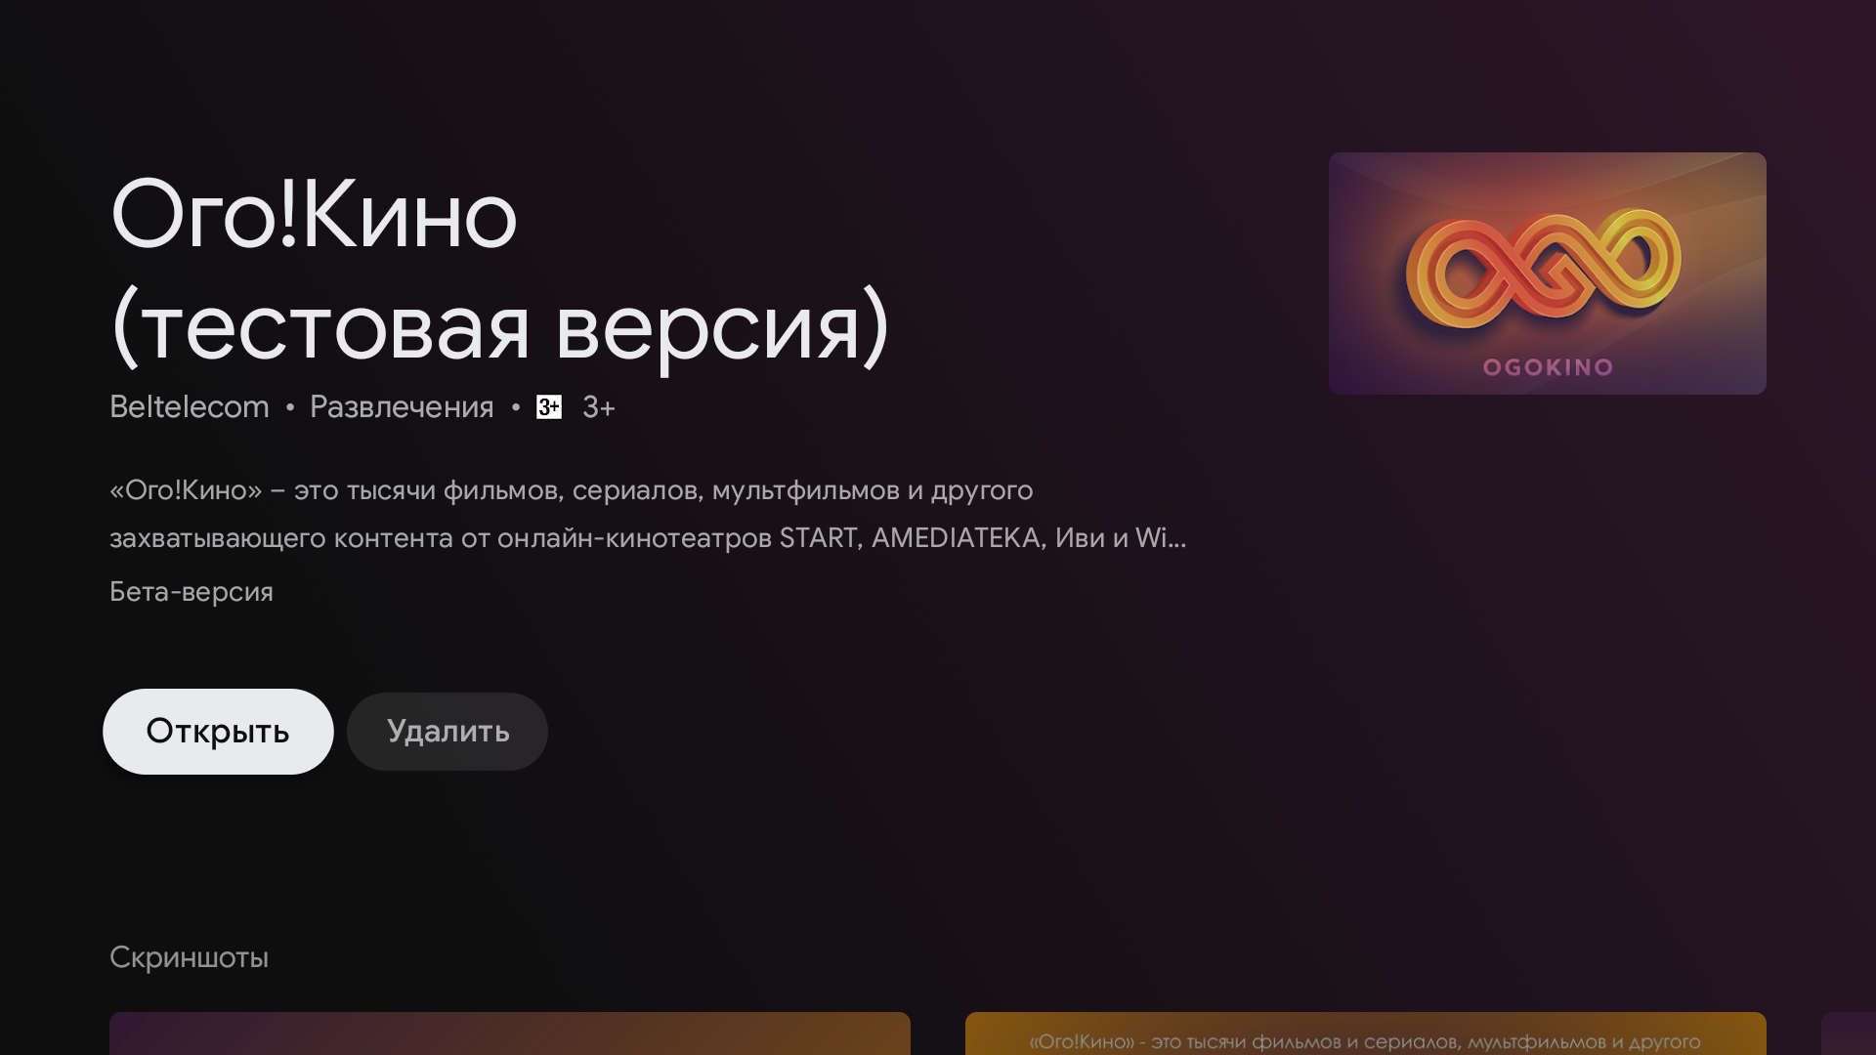
Task: Click the Beltelecom developer name
Action: 190,407
